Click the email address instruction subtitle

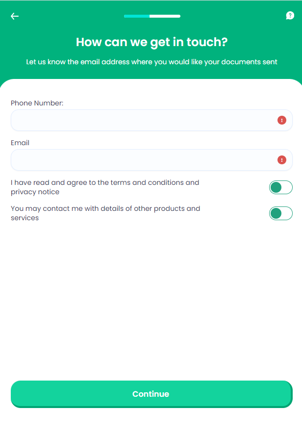coord(151,62)
